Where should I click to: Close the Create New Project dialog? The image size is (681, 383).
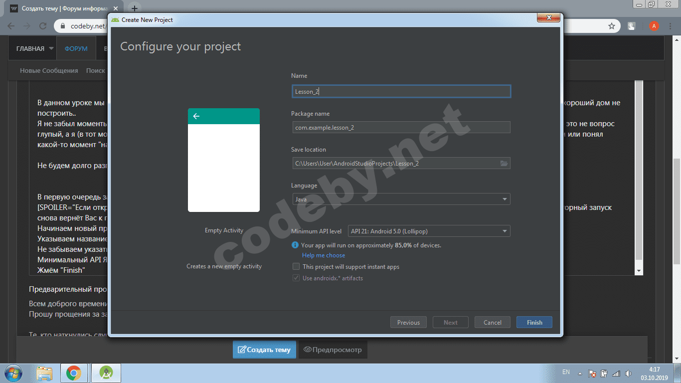pyautogui.click(x=549, y=18)
